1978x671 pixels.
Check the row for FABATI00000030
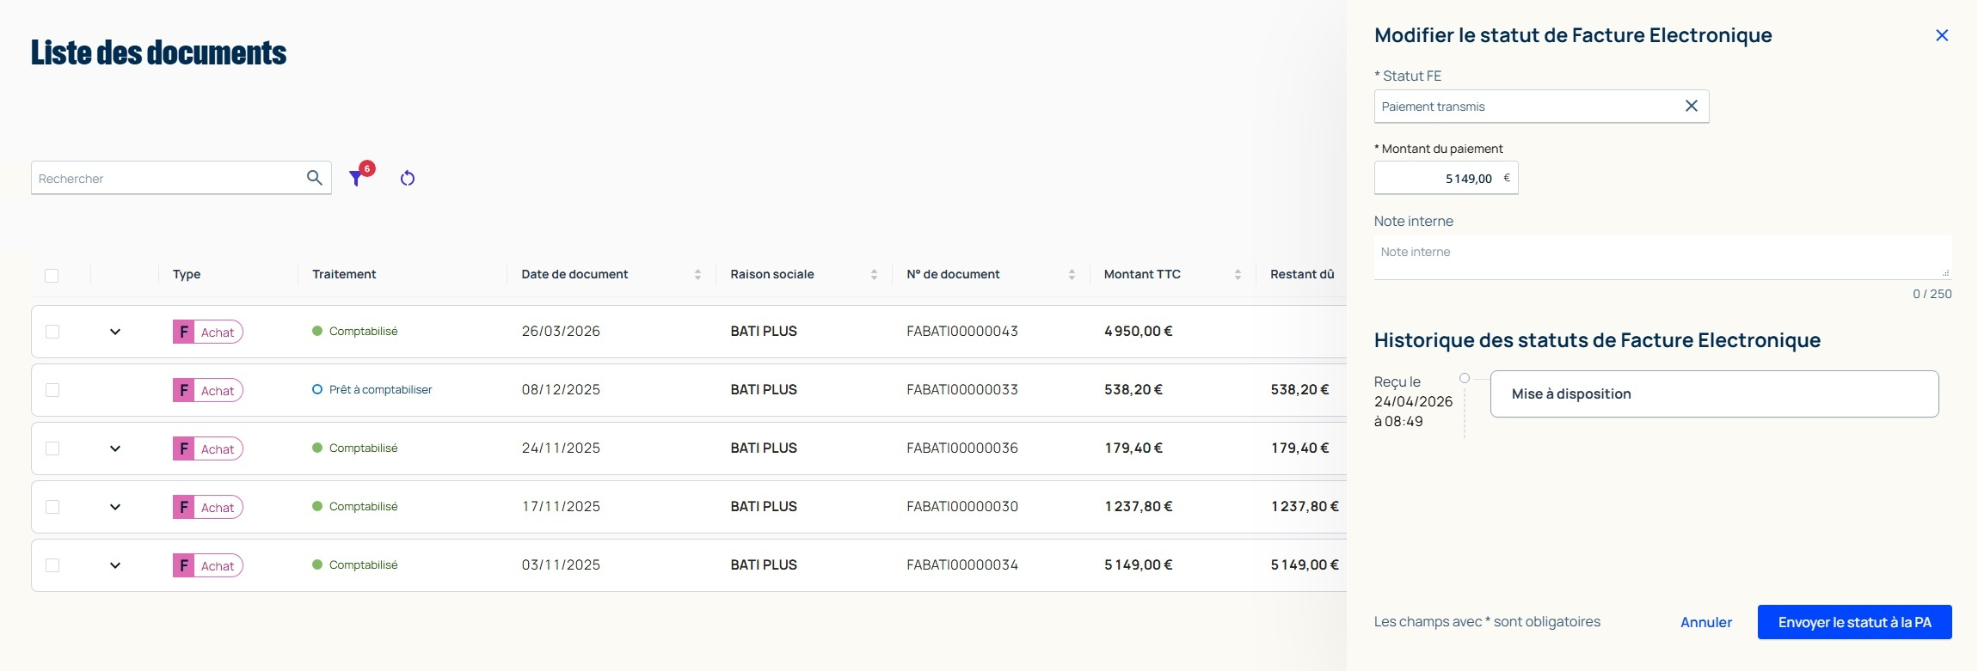tap(52, 507)
